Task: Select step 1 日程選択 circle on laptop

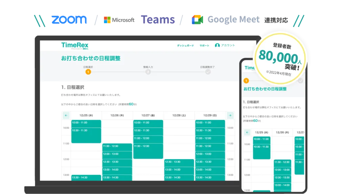Action: pos(88,72)
